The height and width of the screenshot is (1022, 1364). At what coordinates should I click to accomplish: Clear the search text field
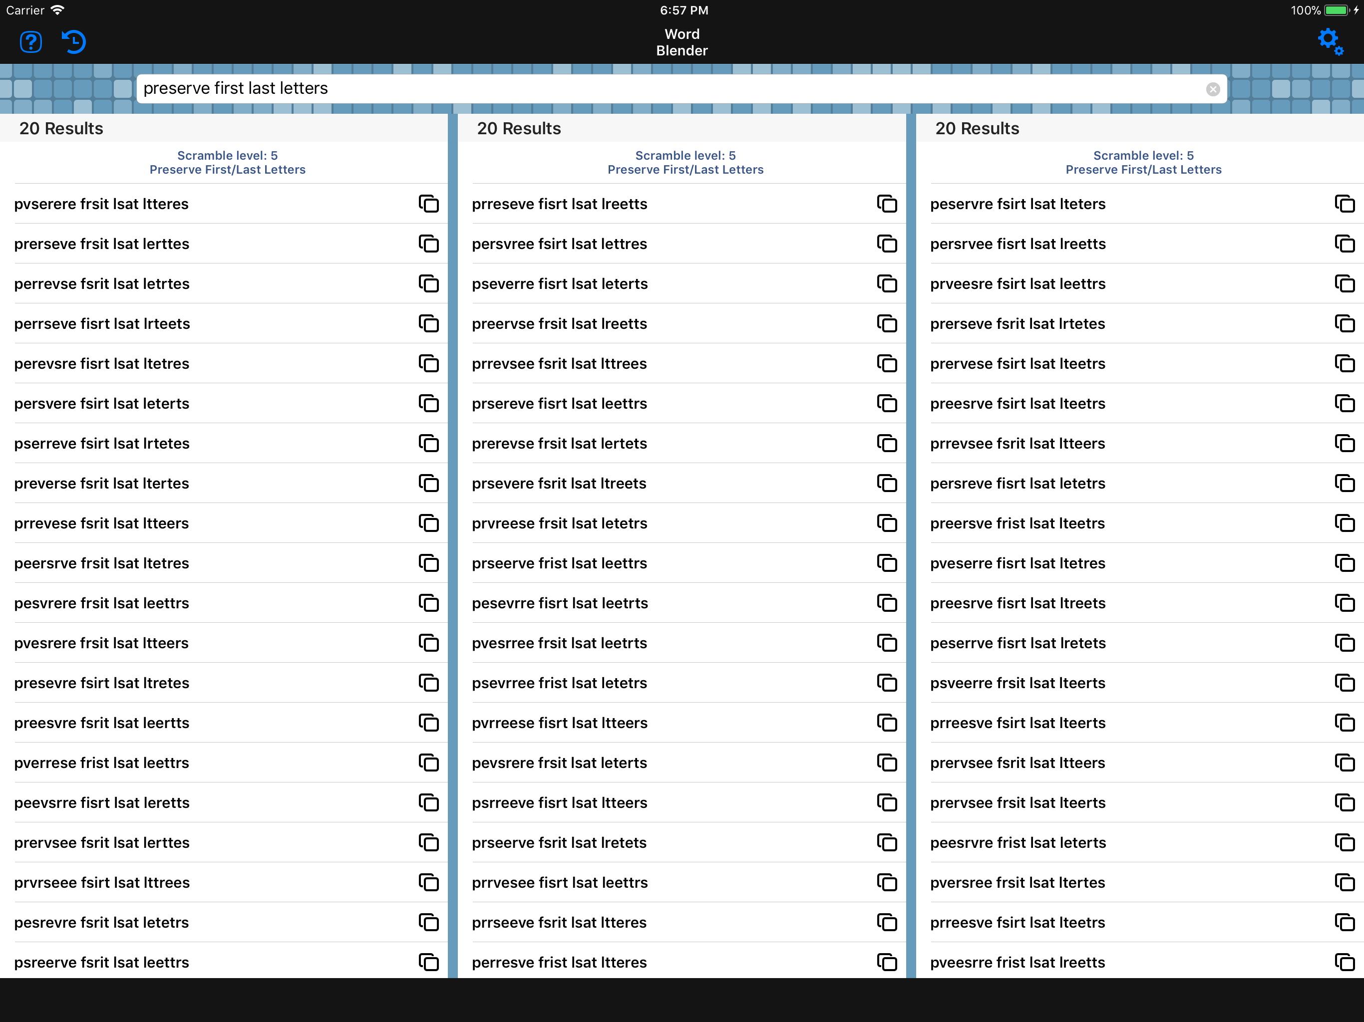[1212, 89]
